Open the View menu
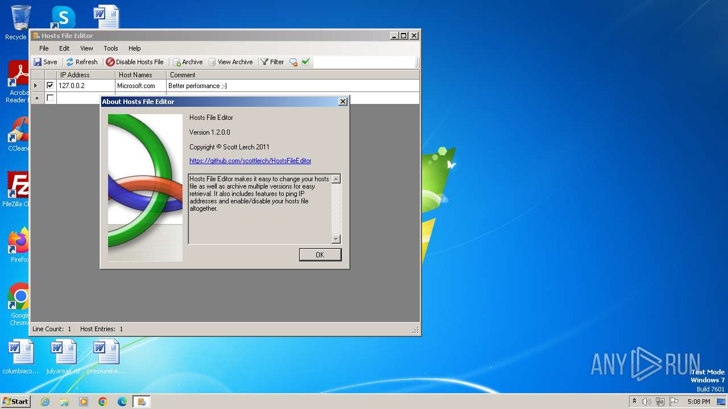 (86, 48)
